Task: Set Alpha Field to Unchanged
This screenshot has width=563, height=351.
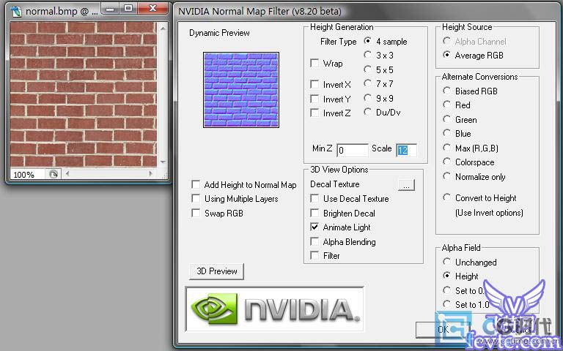Action: [446, 262]
